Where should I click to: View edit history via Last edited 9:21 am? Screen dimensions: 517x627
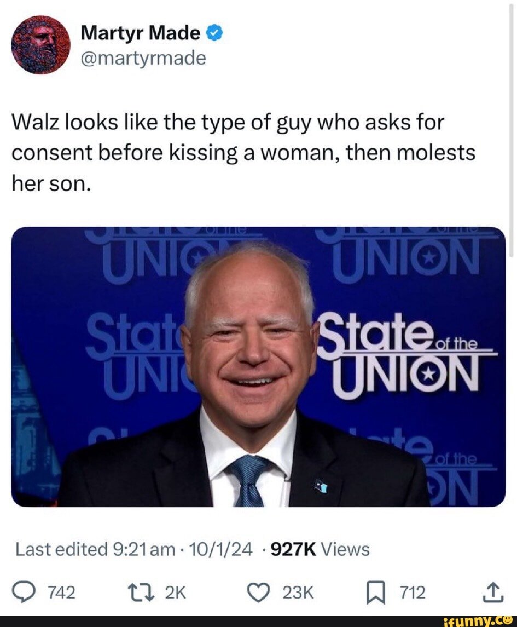click(95, 549)
